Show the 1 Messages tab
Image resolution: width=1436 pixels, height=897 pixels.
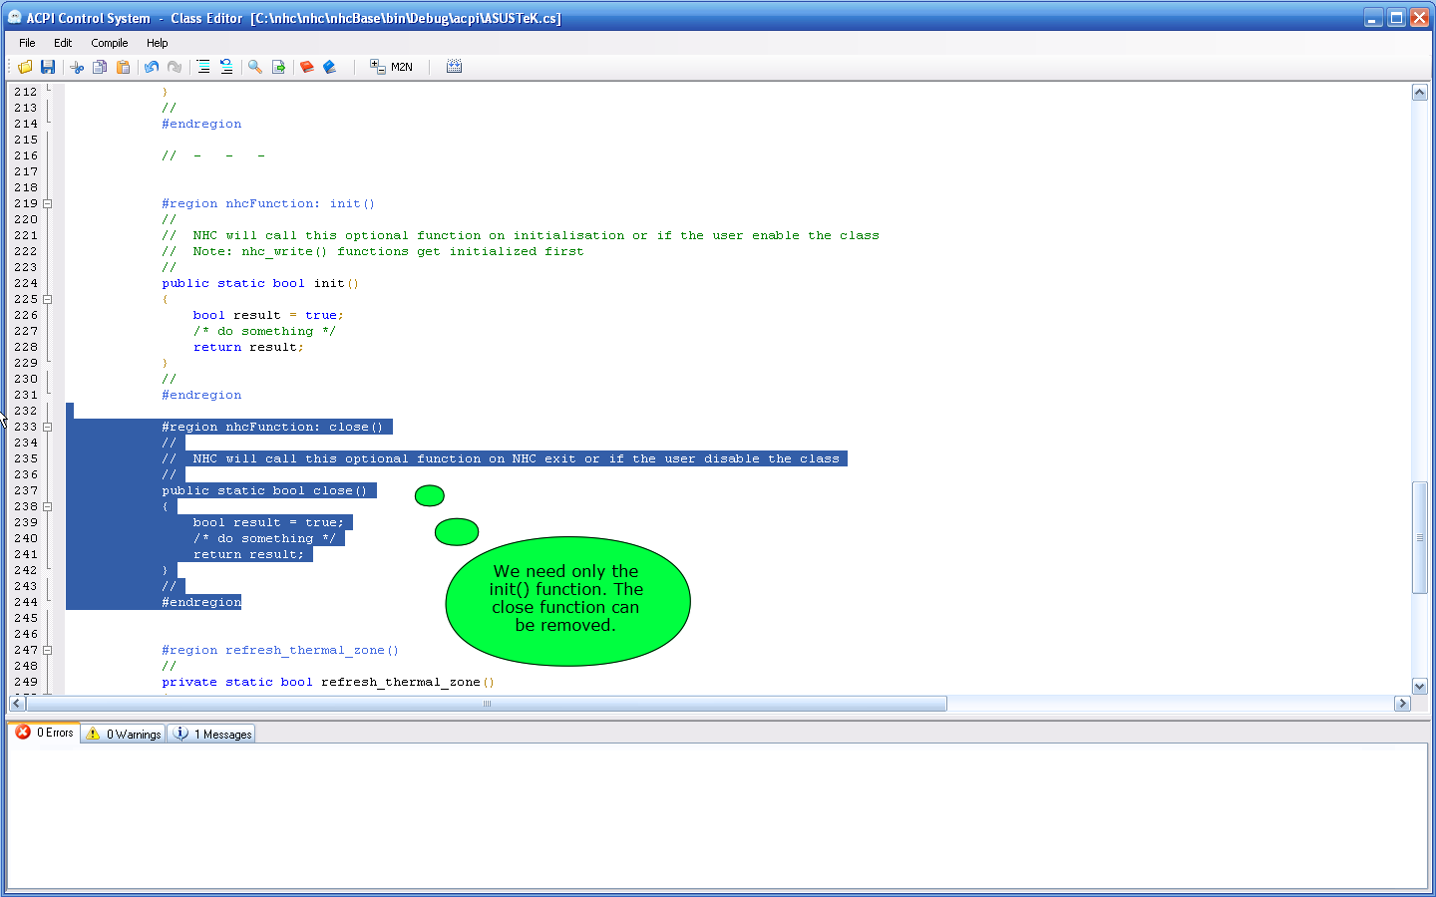212,734
